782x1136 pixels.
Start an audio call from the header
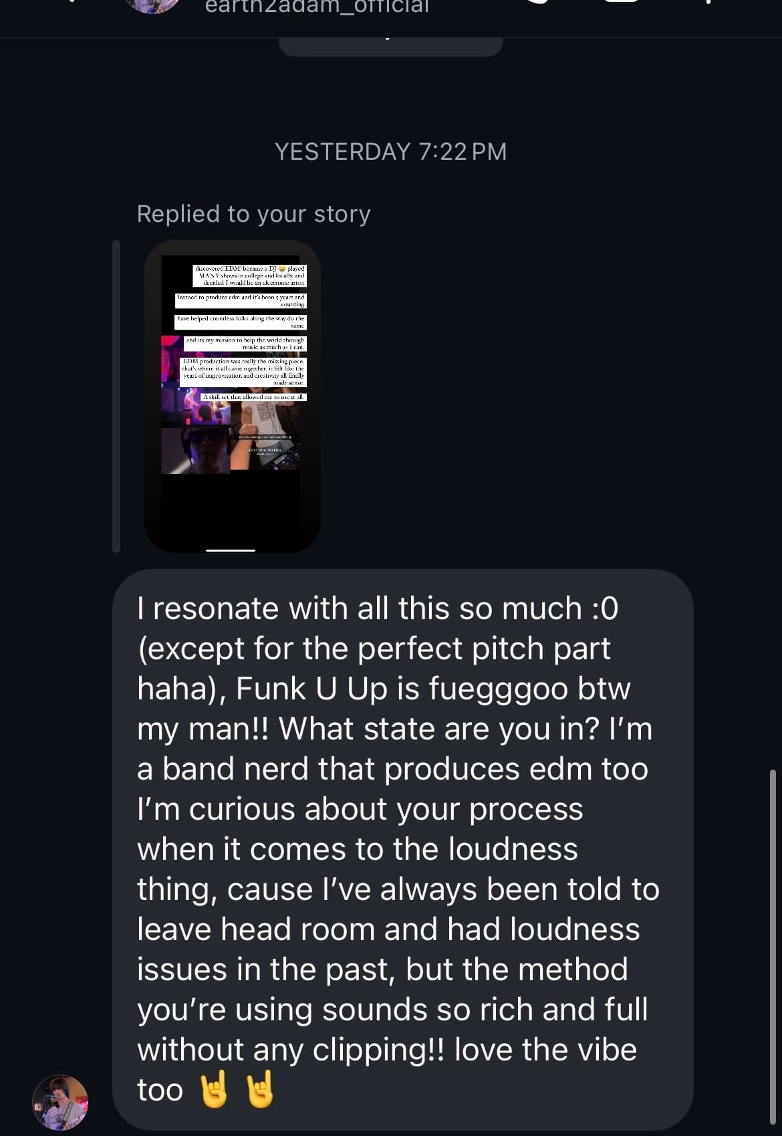pyautogui.click(x=539, y=3)
